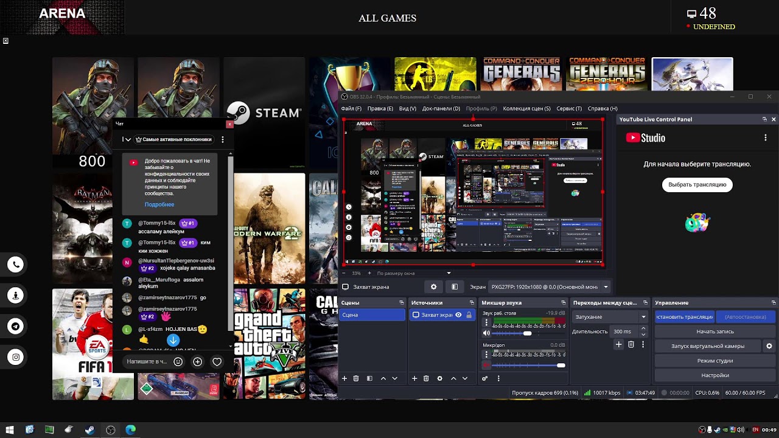The image size is (779, 438).
Task: Remove source using trash icon in Источники panel
Action: (x=426, y=378)
